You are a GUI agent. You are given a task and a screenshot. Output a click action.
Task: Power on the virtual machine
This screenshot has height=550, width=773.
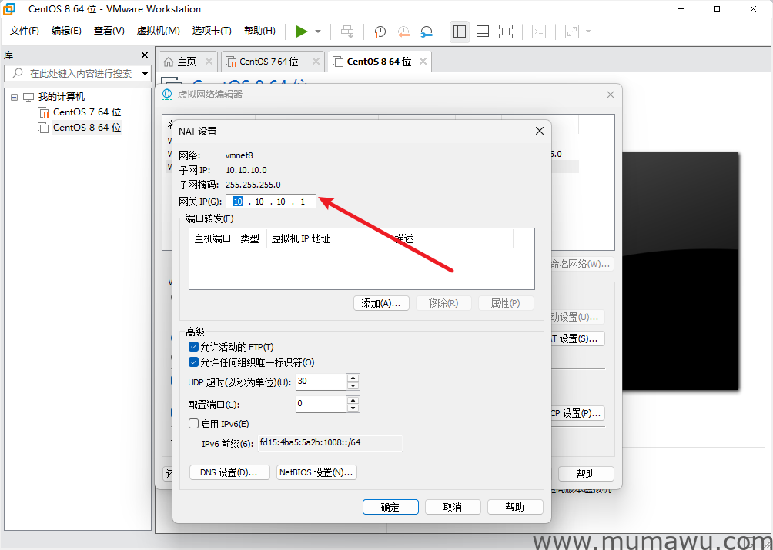[x=303, y=32]
